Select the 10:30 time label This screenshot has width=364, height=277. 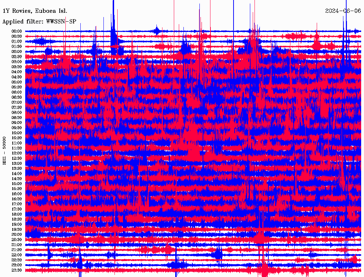pyautogui.click(x=17, y=138)
